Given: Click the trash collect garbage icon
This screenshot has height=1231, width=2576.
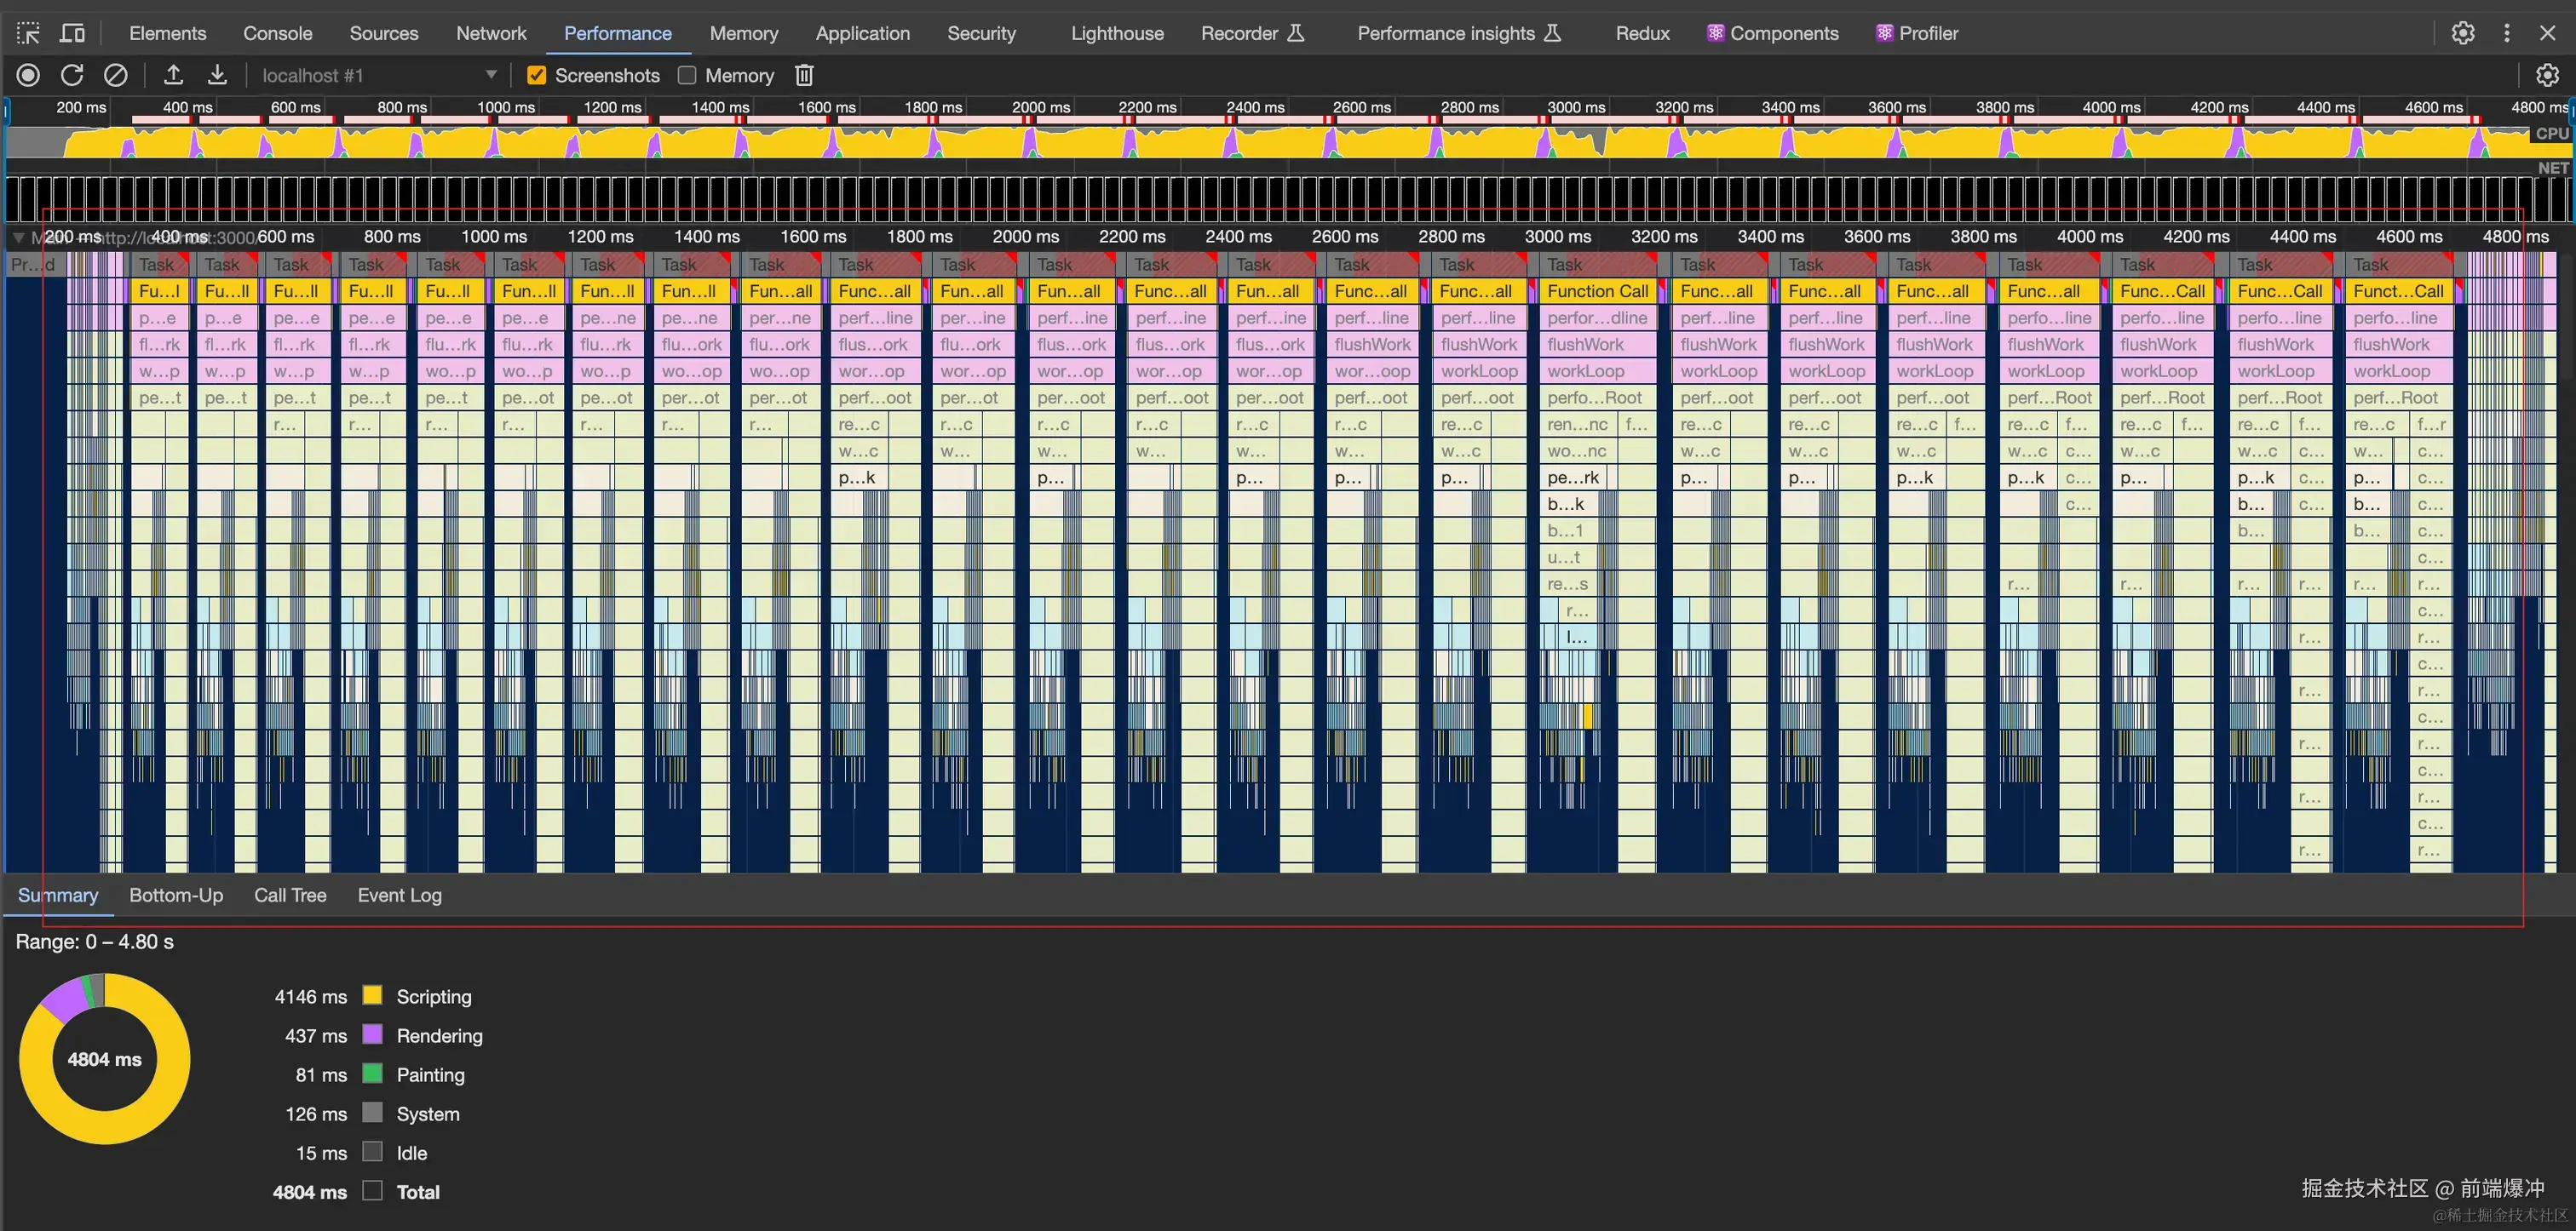Looking at the screenshot, I should (804, 75).
